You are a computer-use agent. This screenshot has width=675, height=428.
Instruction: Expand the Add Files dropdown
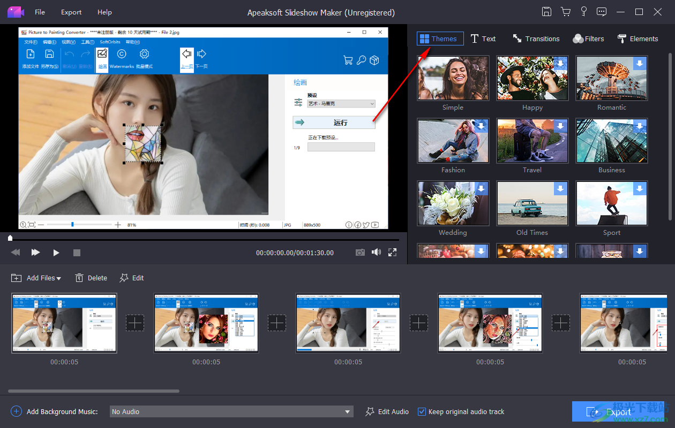pos(58,278)
